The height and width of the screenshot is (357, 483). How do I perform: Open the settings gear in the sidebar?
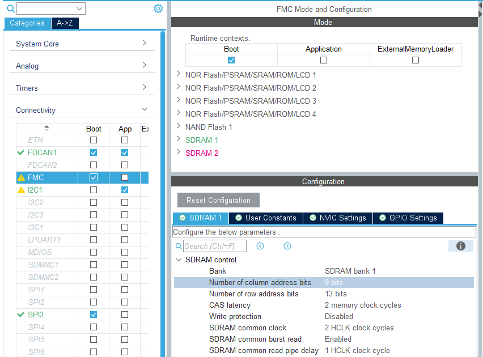pos(158,8)
